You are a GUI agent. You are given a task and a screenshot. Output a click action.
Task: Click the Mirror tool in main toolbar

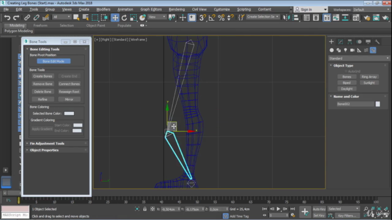coord(287,18)
